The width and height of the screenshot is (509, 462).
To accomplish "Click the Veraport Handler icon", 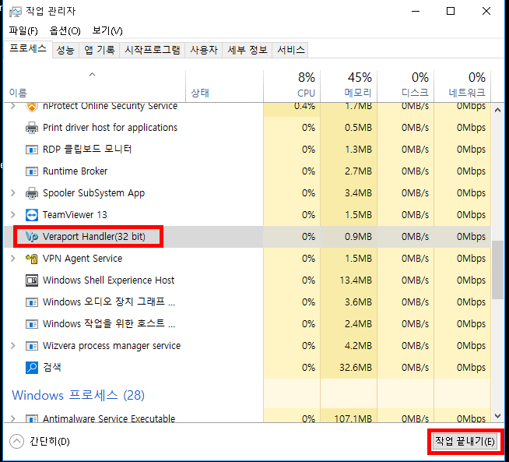I will [31, 237].
